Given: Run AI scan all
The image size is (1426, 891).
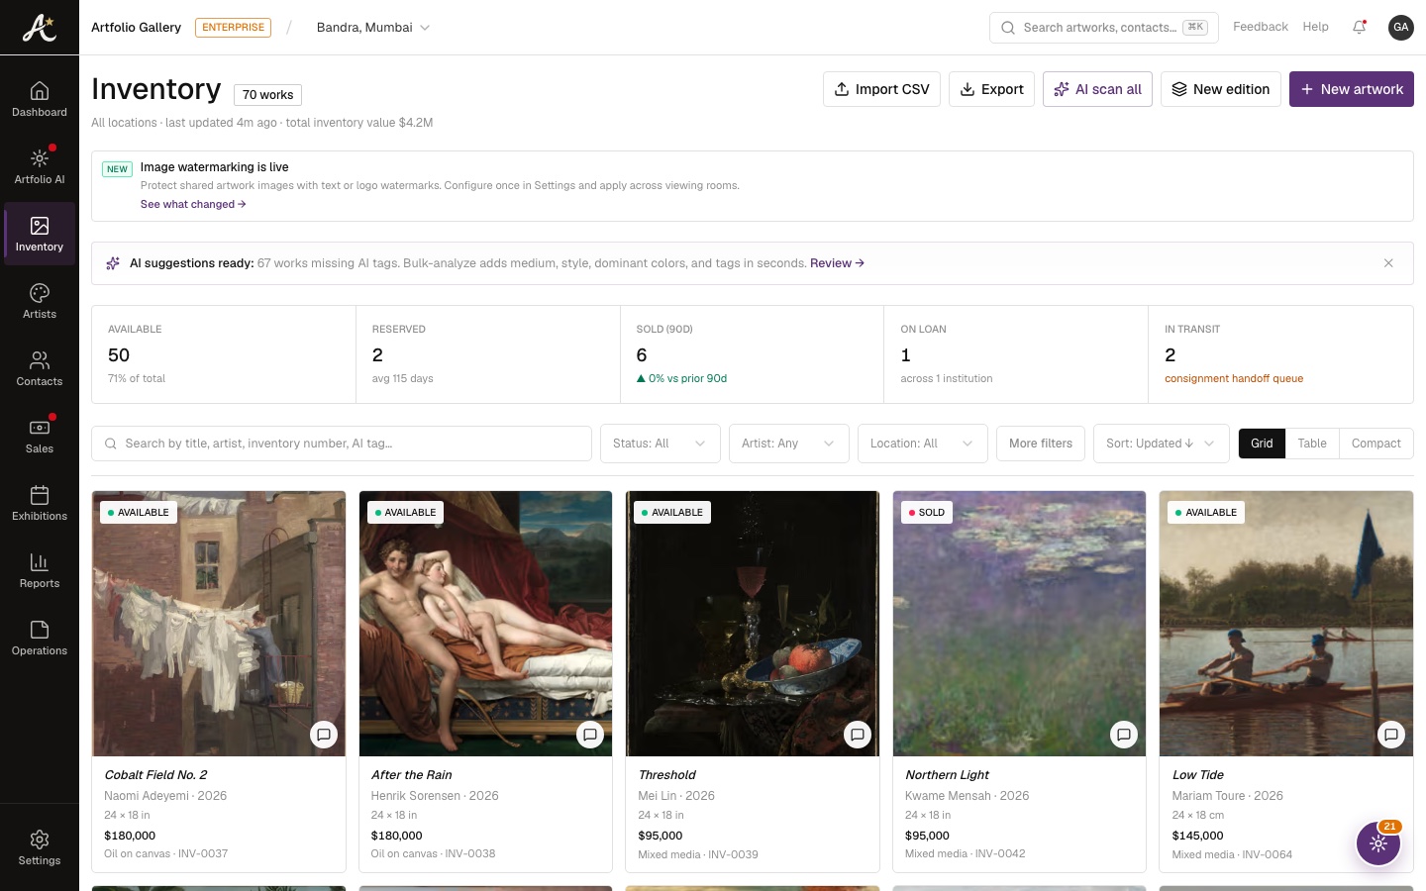Looking at the screenshot, I should 1097,89.
